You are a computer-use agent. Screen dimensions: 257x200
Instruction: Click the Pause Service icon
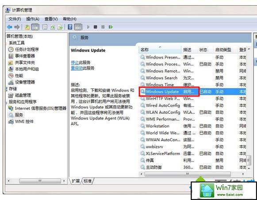coord(103,27)
